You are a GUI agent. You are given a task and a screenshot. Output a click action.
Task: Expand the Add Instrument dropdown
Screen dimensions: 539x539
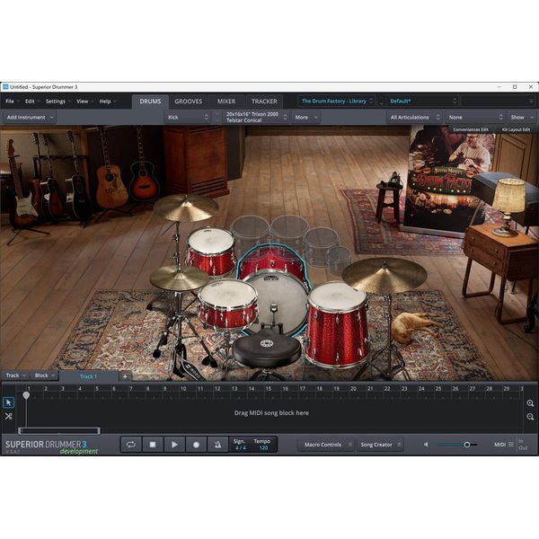[30, 117]
